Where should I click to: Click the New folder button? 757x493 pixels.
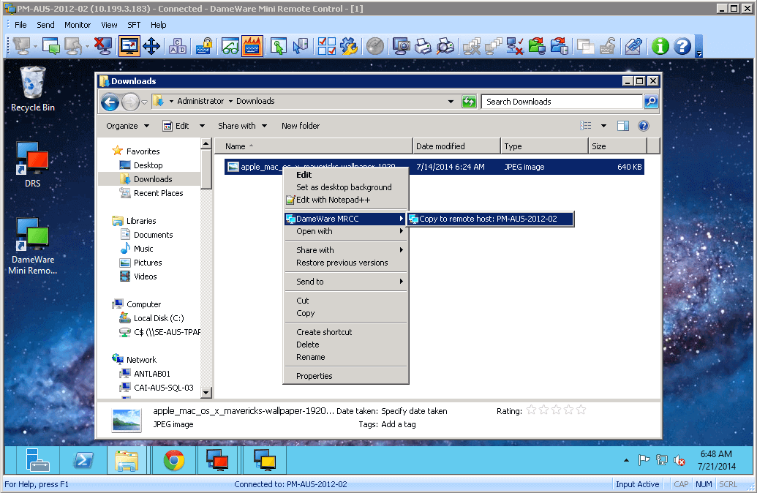point(301,126)
